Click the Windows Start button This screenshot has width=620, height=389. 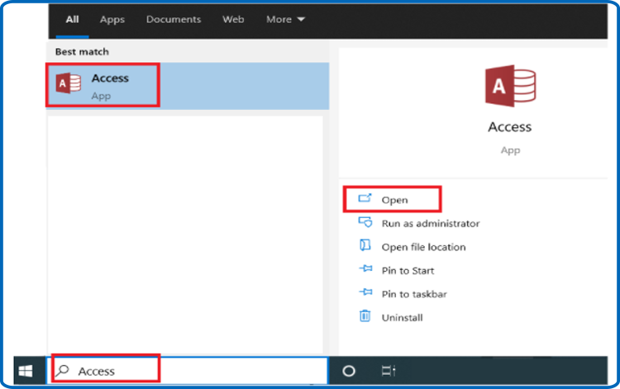click(26, 371)
